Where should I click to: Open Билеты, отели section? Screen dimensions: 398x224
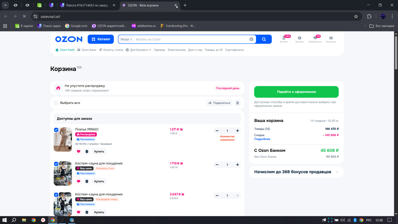coord(111,50)
